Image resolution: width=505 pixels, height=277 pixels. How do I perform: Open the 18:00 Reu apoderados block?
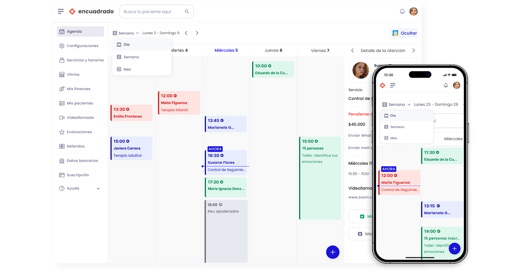(226, 231)
